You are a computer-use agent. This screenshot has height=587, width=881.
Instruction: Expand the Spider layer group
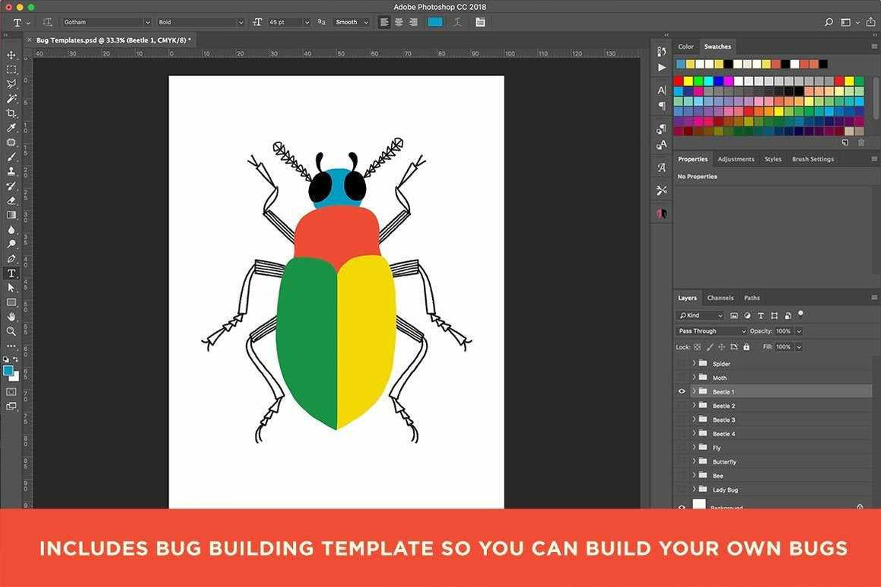click(x=693, y=363)
